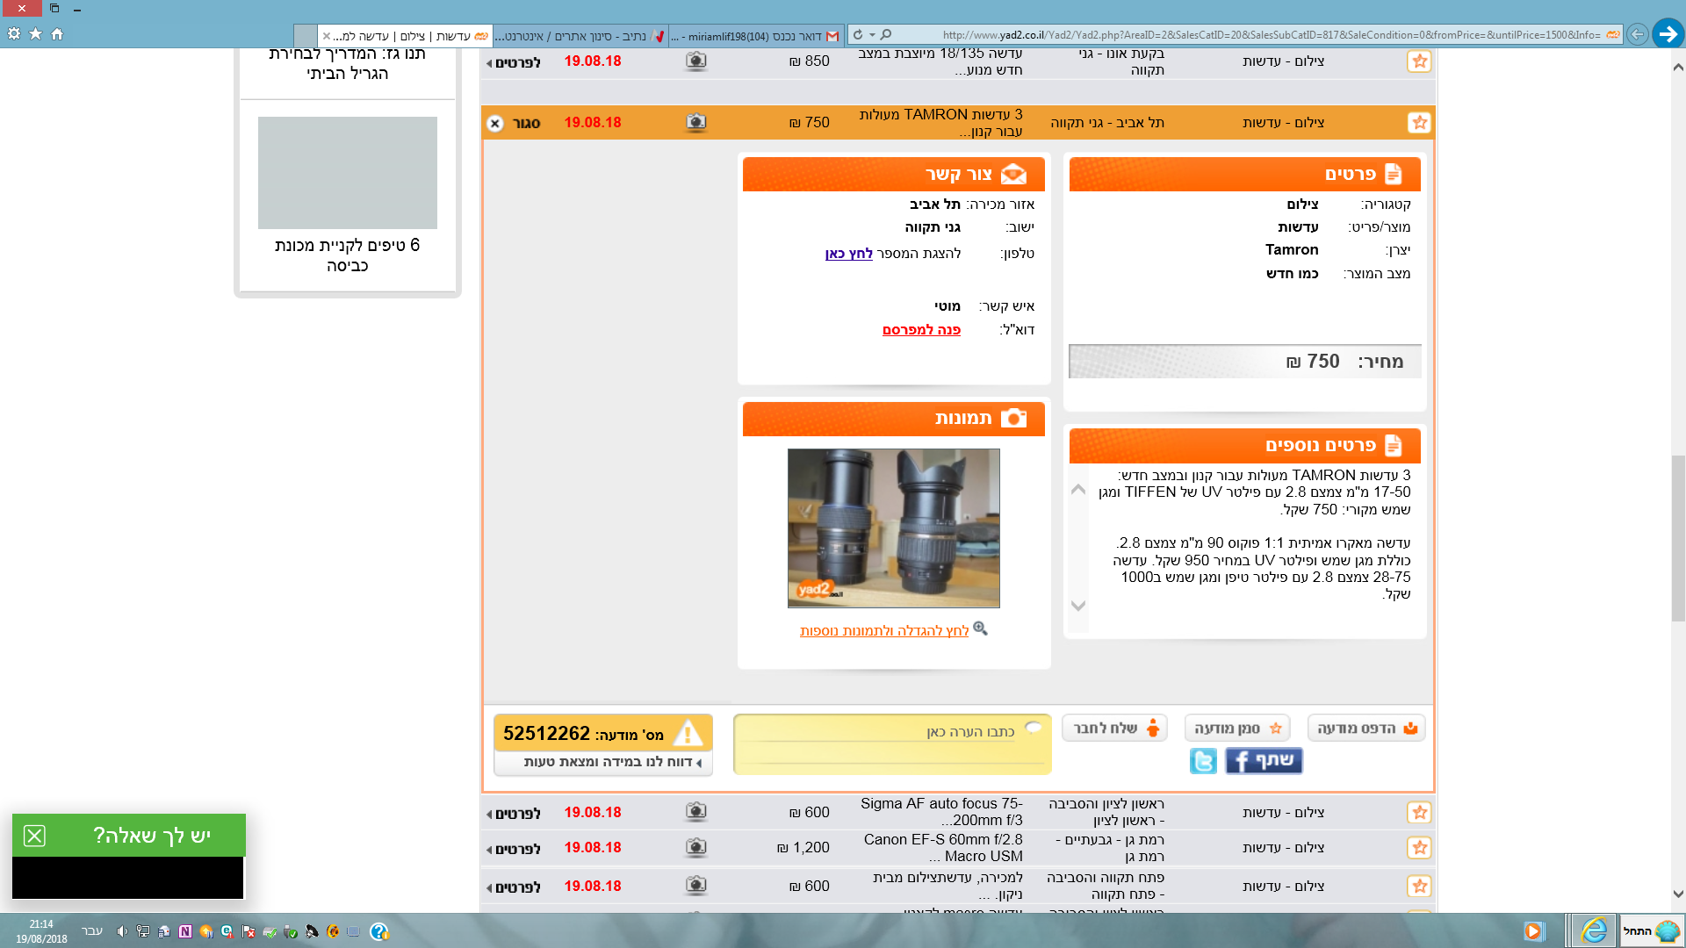The image size is (1686, 948).
Task: Click the Twitter share icon
Action: click(x=1203, y=761)
